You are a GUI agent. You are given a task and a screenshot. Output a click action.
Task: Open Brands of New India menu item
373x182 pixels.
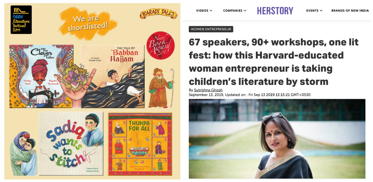click(350, 11)
